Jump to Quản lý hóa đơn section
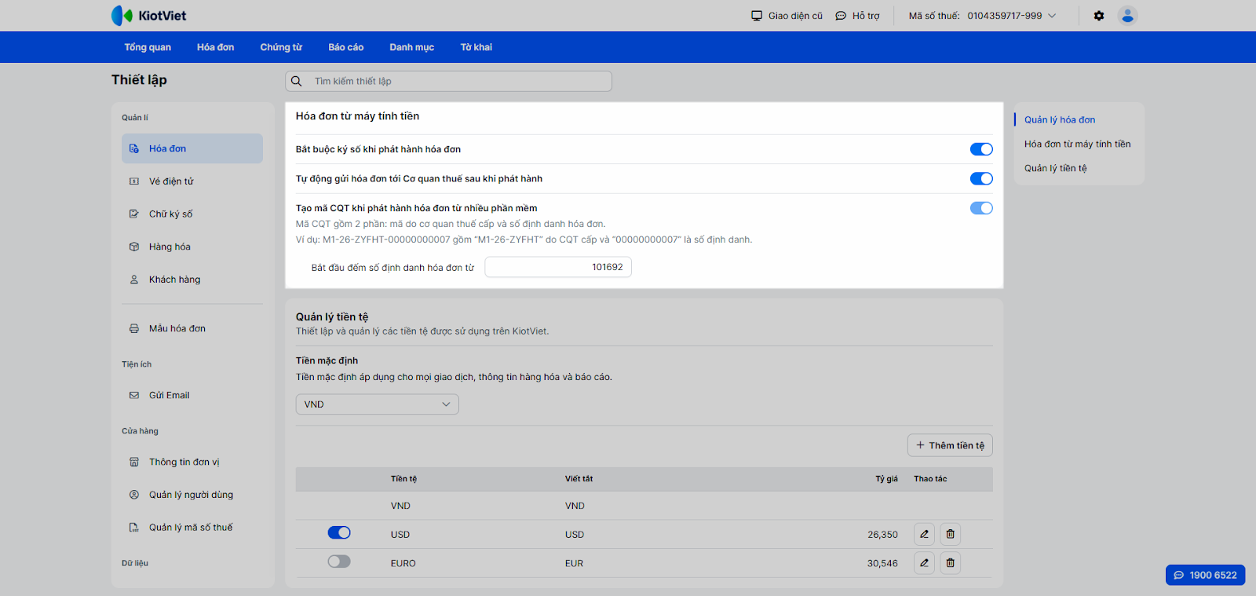Viewport: 1256px width, 596px height. click(1060, 120)
